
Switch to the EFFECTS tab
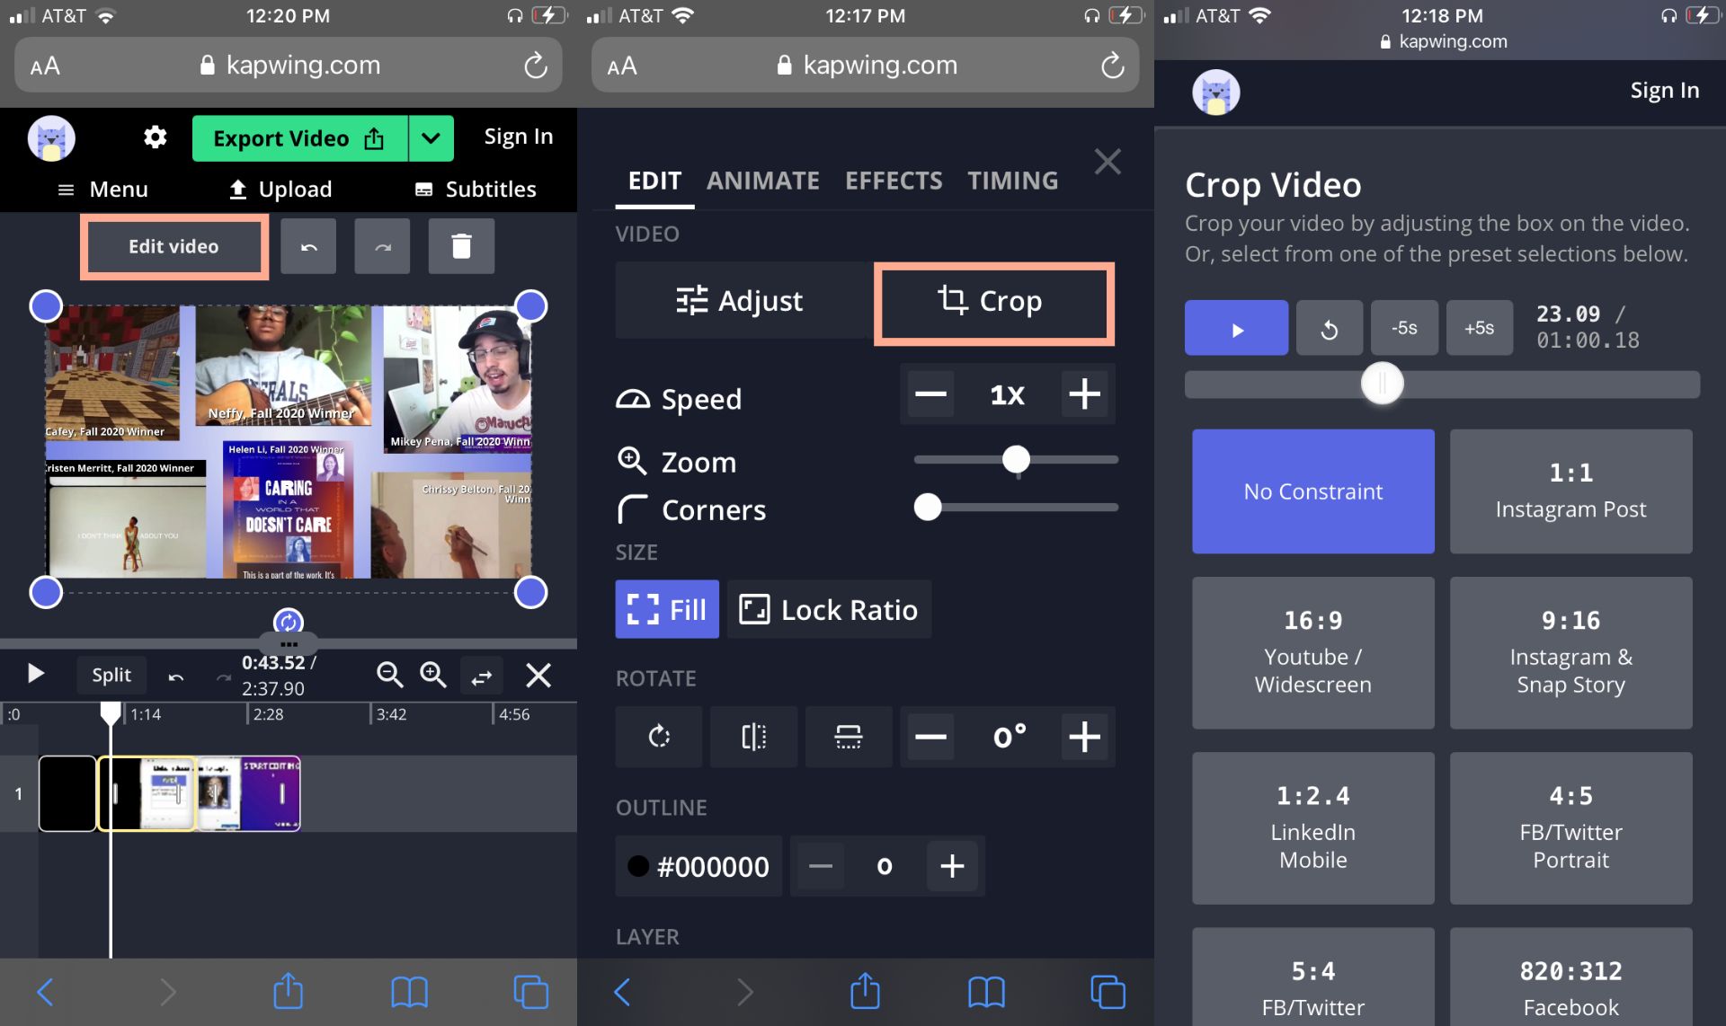893,180
